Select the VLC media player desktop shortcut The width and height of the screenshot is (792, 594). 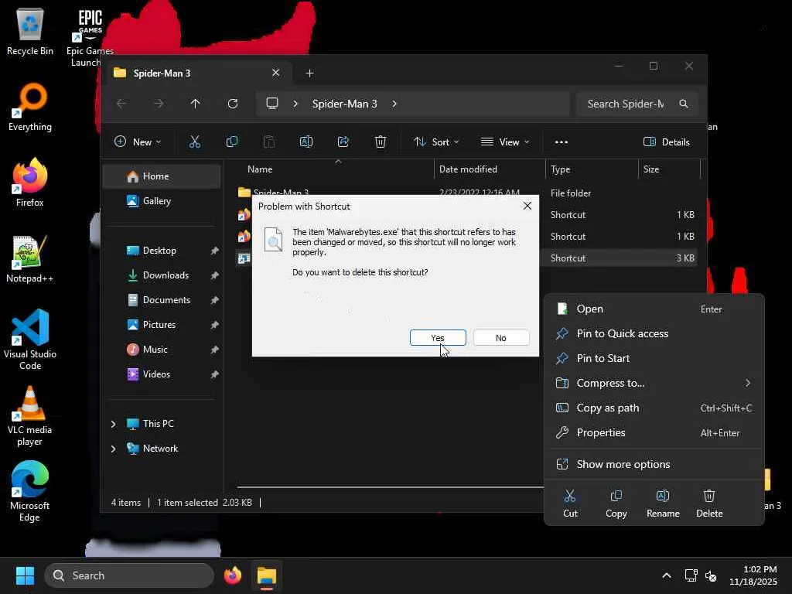point(30,415)
